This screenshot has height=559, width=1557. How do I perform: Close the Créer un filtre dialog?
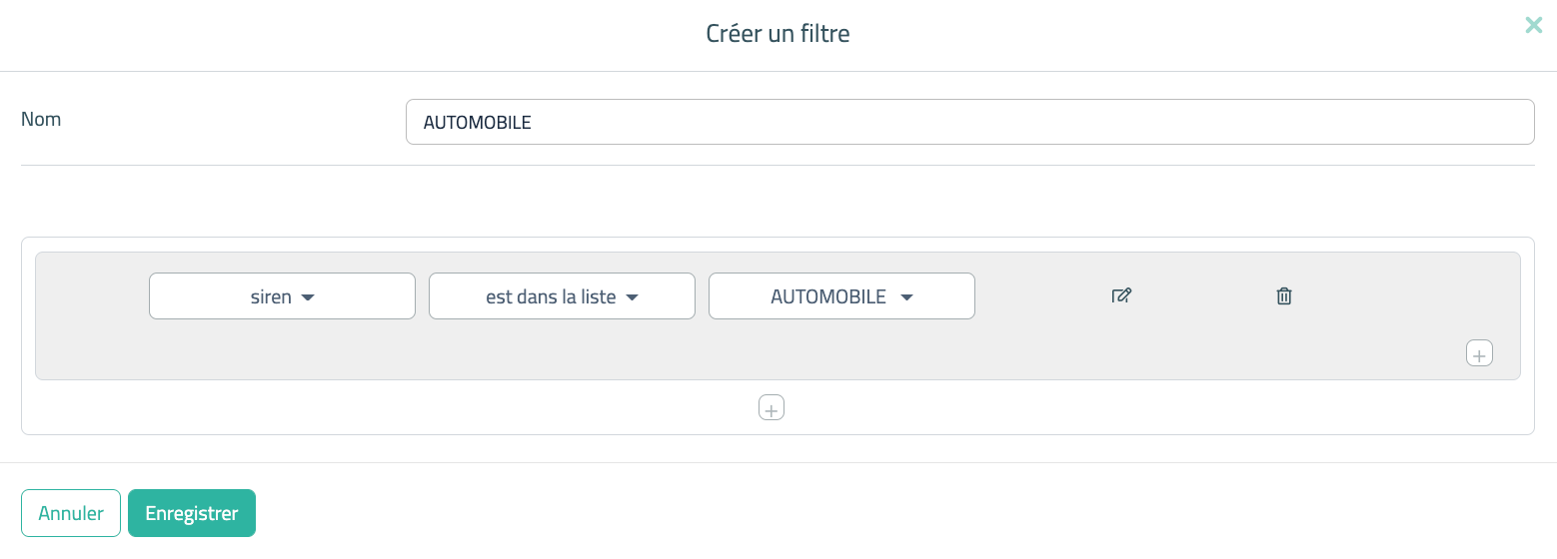click(x=1533, y=26)
